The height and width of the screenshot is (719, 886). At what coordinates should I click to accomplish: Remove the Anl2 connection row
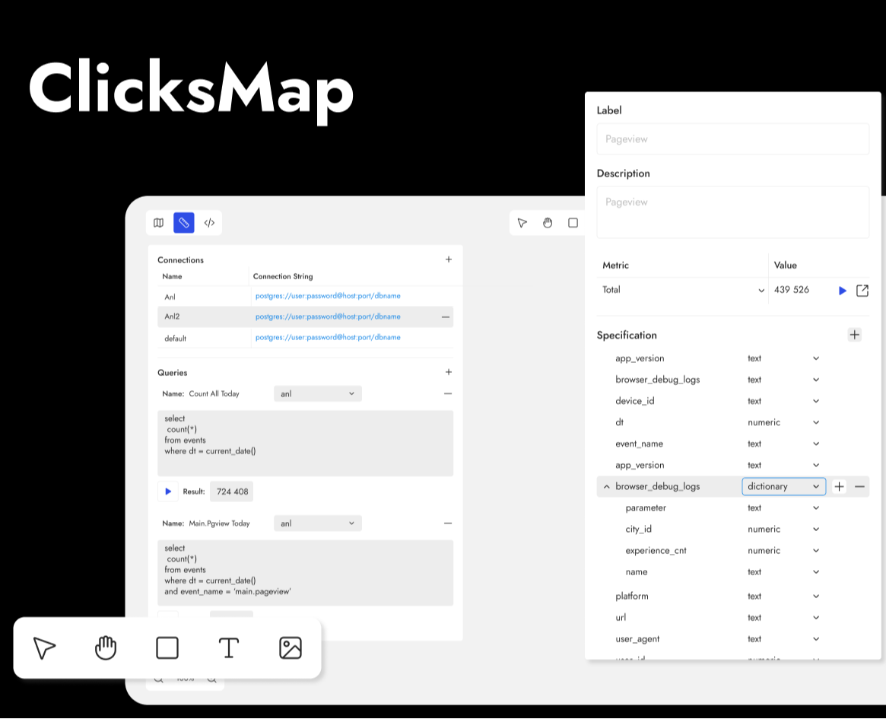(446, 317)
